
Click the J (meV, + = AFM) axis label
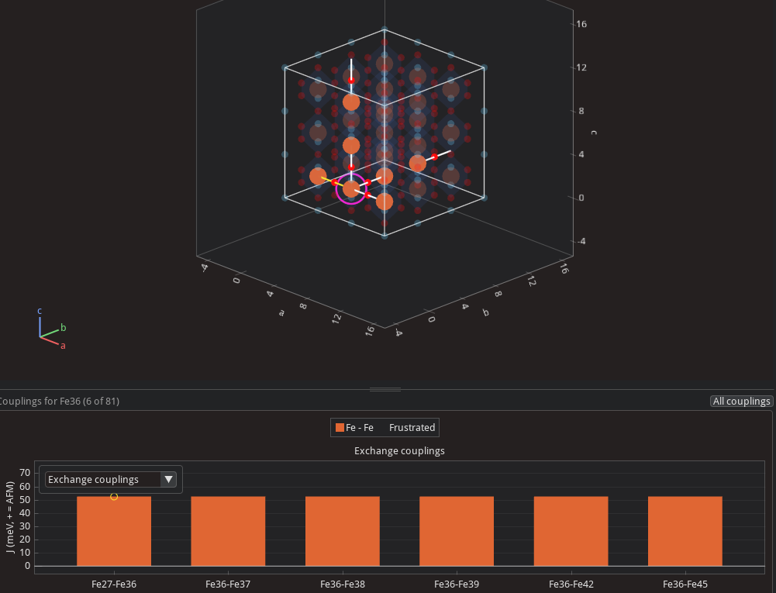10,517
